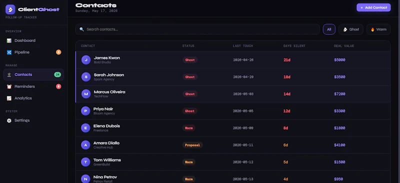Click the 21d days silent value
Viewport: 400px width, 183px height.
click(x=287, y=60)
